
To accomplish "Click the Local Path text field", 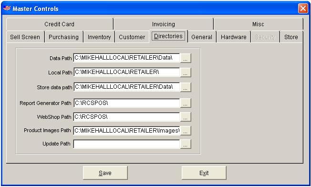I will tap(126, 72).
